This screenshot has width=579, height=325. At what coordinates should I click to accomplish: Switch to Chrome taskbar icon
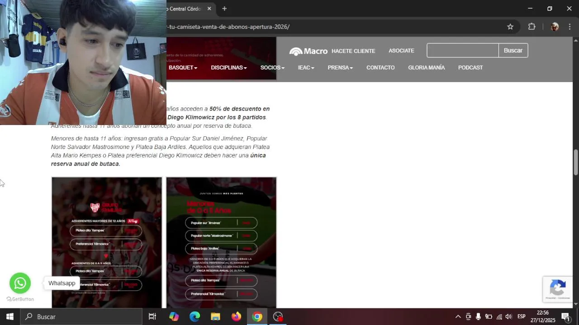pos(257,317)
